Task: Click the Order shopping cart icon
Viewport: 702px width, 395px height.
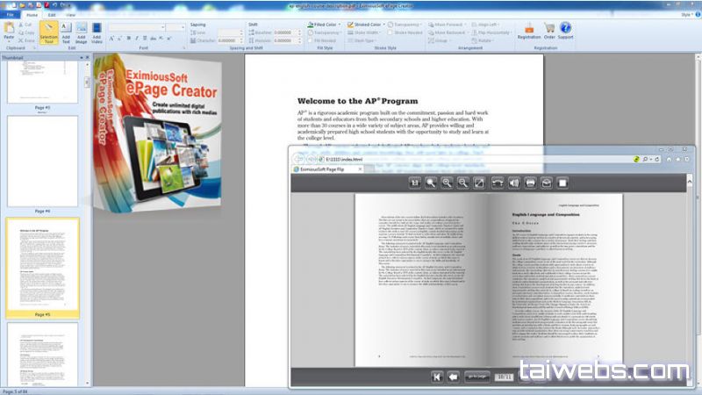Action: [x=549, y=31]
